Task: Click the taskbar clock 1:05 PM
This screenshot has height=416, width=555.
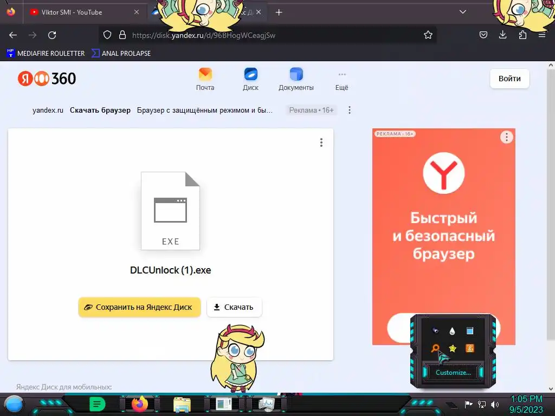Action: [x=526, y=399]
